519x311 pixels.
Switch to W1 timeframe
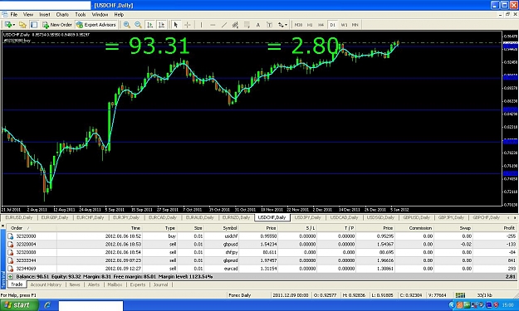[x=345, y=25]
